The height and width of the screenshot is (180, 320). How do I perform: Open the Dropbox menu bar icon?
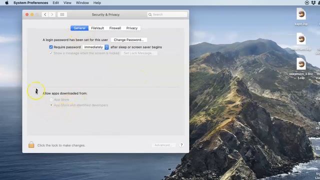tap(313, 3)
